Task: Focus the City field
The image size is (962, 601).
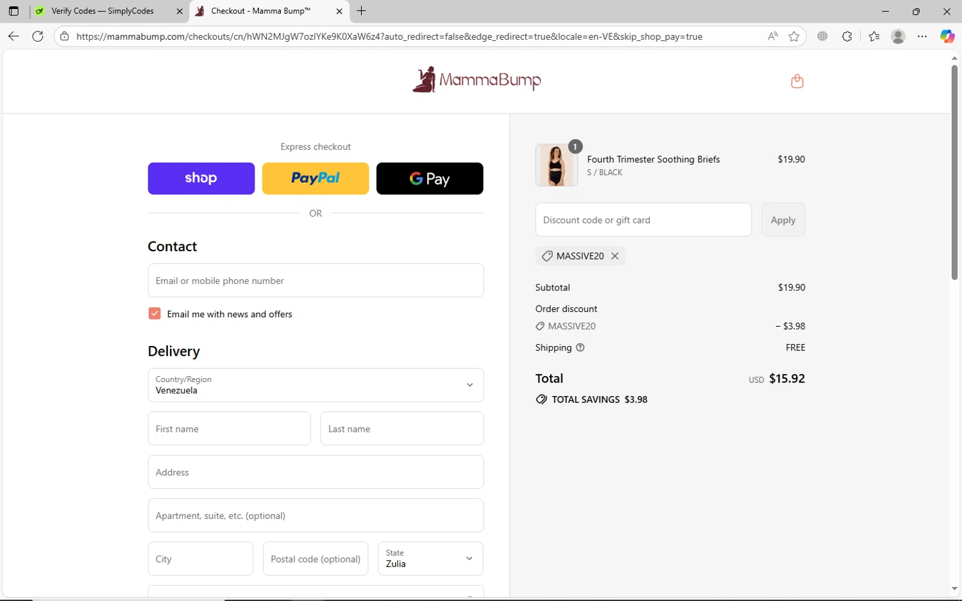Action: point(201,559)
